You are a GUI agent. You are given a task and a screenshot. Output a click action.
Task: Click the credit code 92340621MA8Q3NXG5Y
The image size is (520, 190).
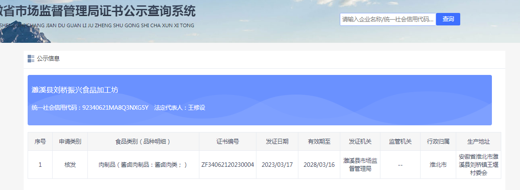[115, 107]
